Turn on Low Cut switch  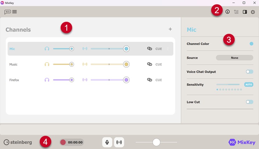point(249,102)
